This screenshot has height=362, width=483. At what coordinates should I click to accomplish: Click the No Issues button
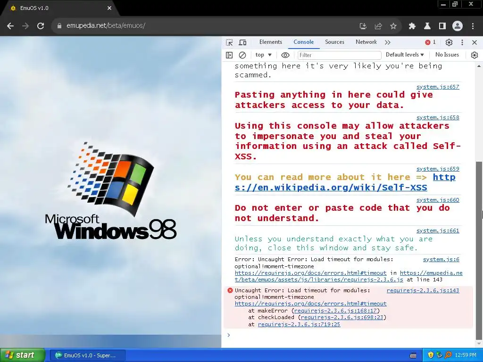point(447,55)
